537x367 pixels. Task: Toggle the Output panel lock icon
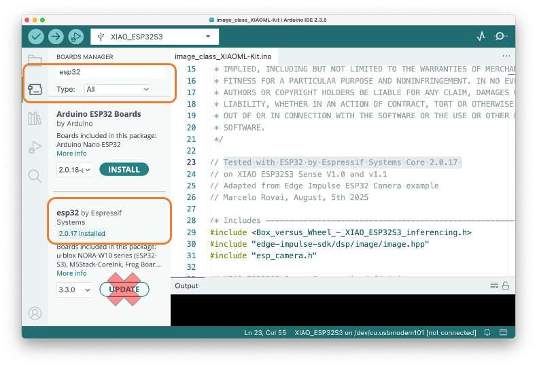click(505, 286)
